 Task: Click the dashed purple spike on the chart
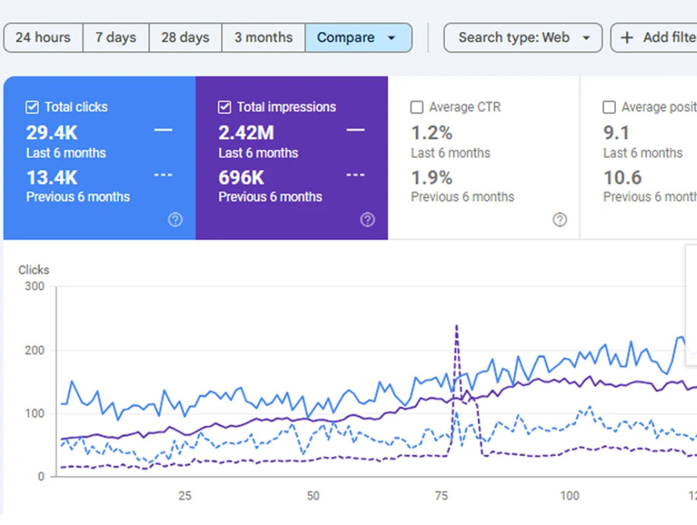(456, 327)
